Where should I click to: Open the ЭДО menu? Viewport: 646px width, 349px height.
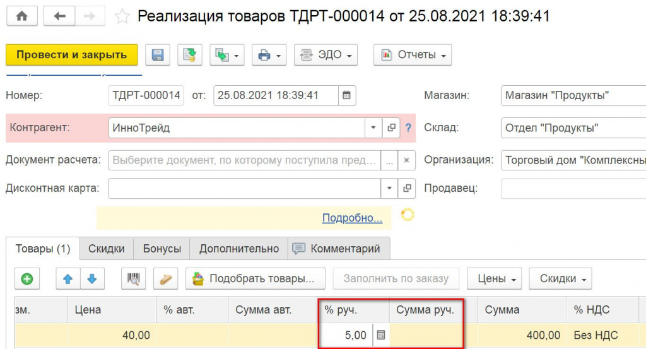click(x=326, y=55)
